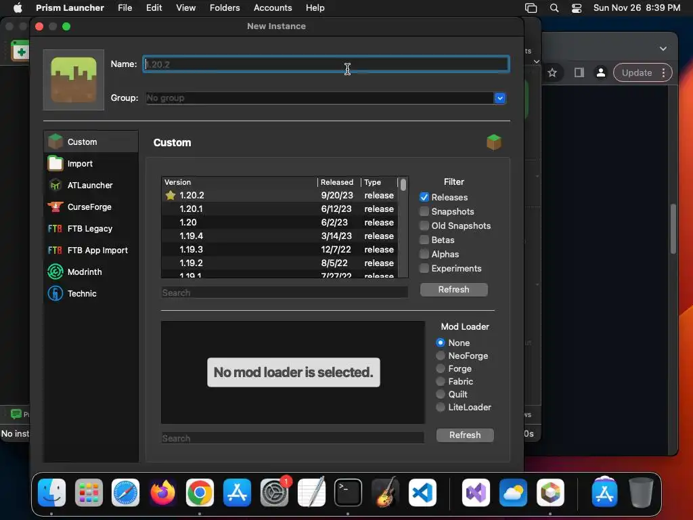Choose Fabric mod loader
The image size is (693, 520).
coord(440,381)
